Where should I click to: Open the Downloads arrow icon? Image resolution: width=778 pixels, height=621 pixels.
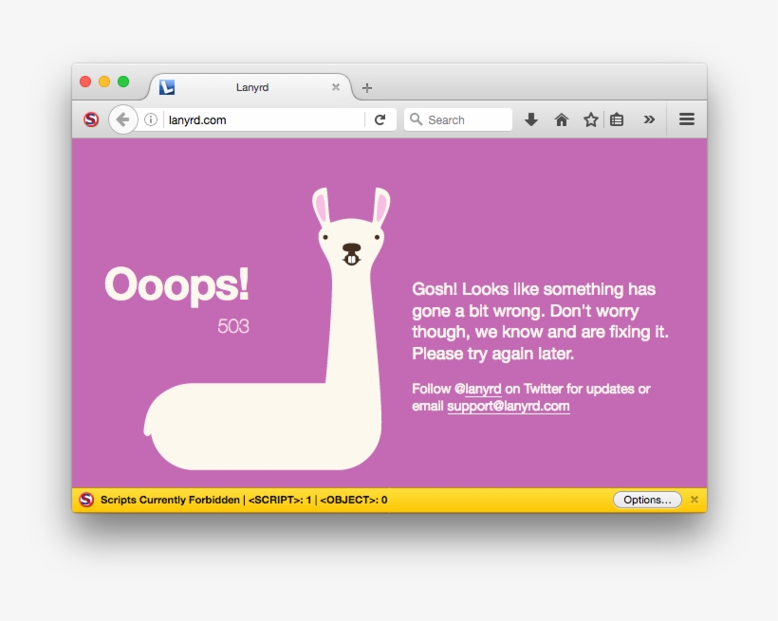531,119
